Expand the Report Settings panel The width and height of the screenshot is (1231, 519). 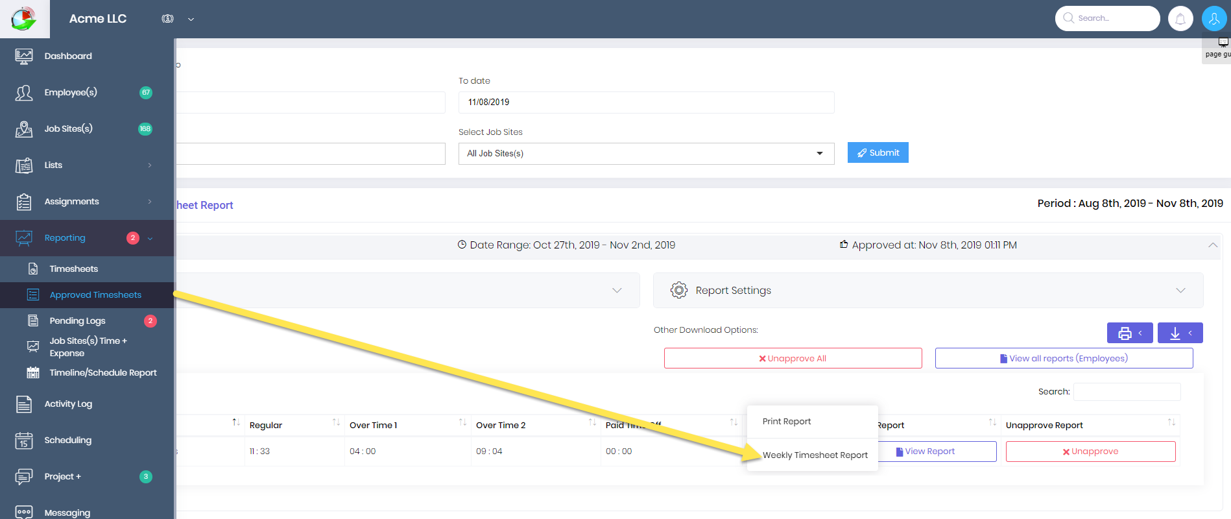1180,291
